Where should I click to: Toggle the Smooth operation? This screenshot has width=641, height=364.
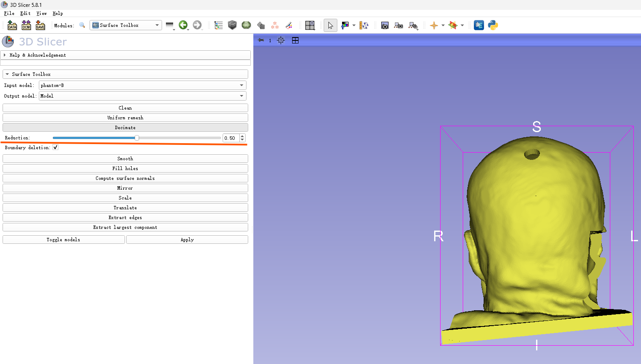(x=125, y=159)
